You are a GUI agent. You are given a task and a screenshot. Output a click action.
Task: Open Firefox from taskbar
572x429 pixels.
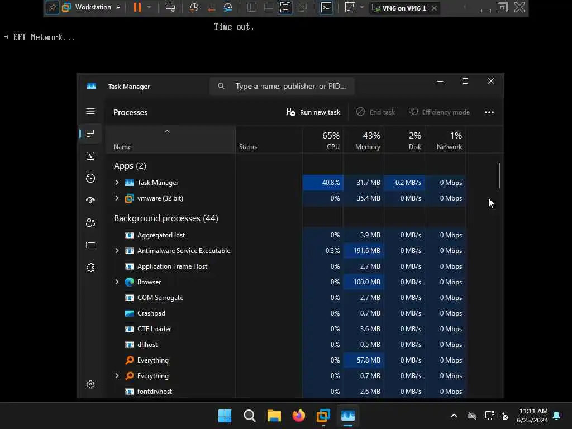click(299, 416)
